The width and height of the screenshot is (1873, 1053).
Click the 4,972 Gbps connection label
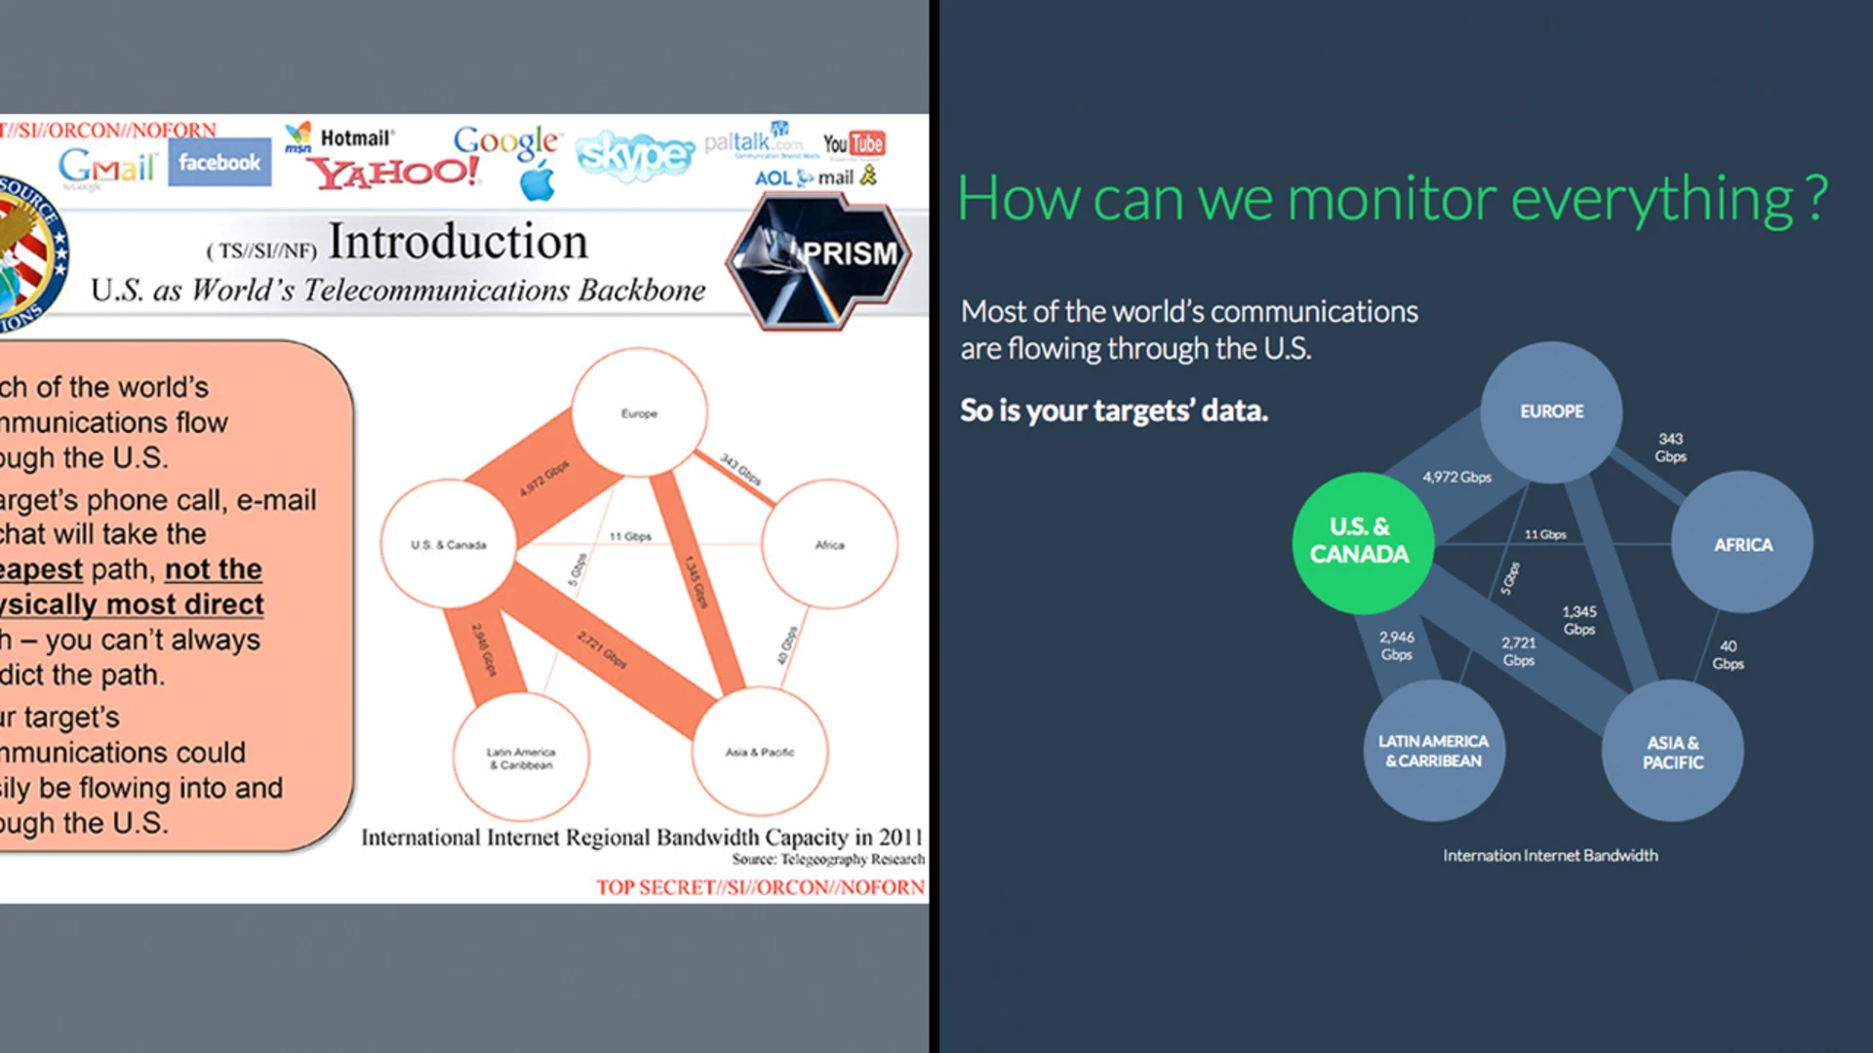click(x=1456, y=478)
